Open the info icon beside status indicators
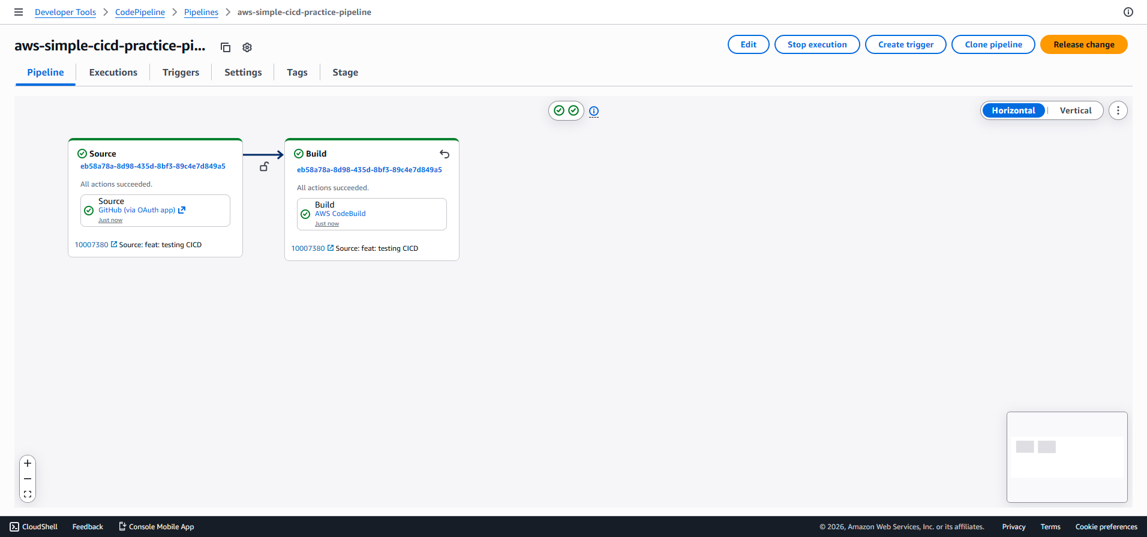1147x537 pixels. tap(594, 111)
